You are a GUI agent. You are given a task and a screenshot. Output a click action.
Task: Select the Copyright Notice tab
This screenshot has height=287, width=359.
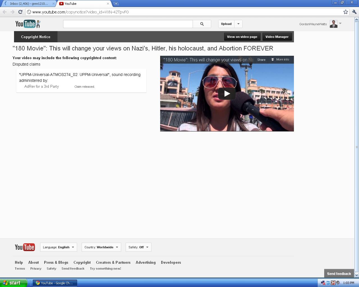click(x=36, y=37)
